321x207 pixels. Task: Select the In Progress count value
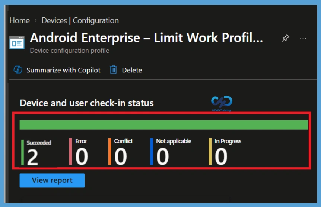221,156
